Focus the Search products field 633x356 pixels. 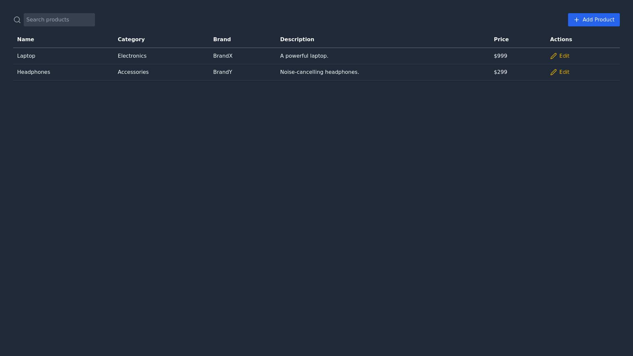59,20
